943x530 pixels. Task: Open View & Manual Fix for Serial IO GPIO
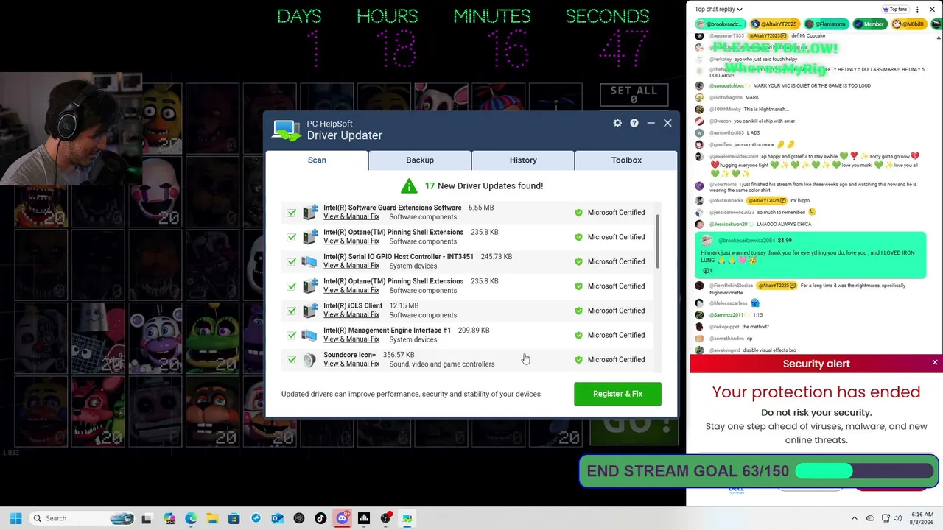point(351,266)
